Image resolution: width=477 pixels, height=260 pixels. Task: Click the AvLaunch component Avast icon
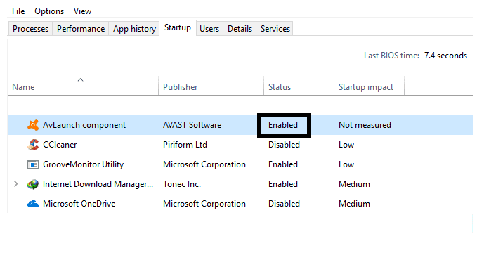tap(33, 125)
